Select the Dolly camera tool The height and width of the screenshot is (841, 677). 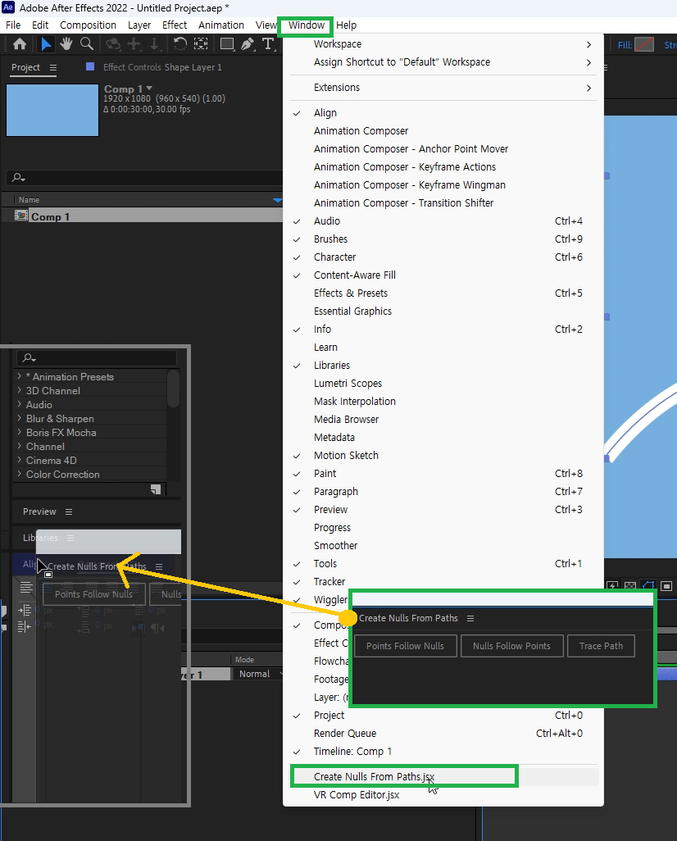pyautogui.click(x=154, y=44)
